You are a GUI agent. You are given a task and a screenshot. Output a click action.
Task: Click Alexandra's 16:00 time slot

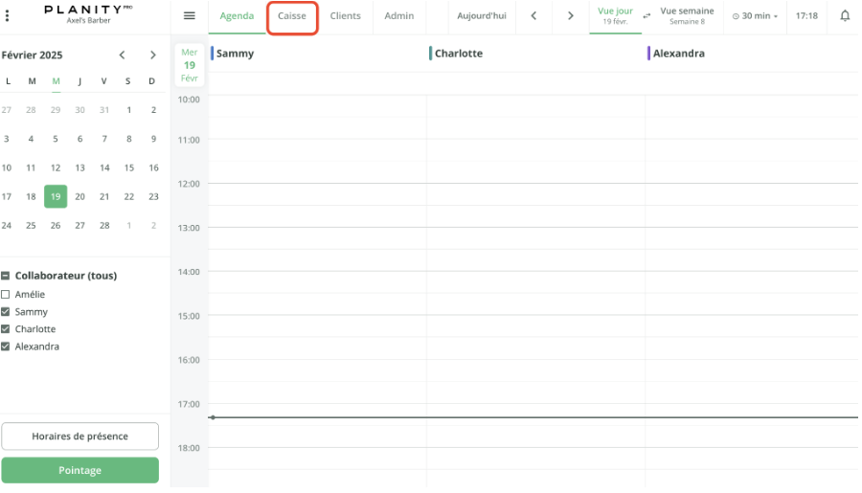tap(752, 370)
